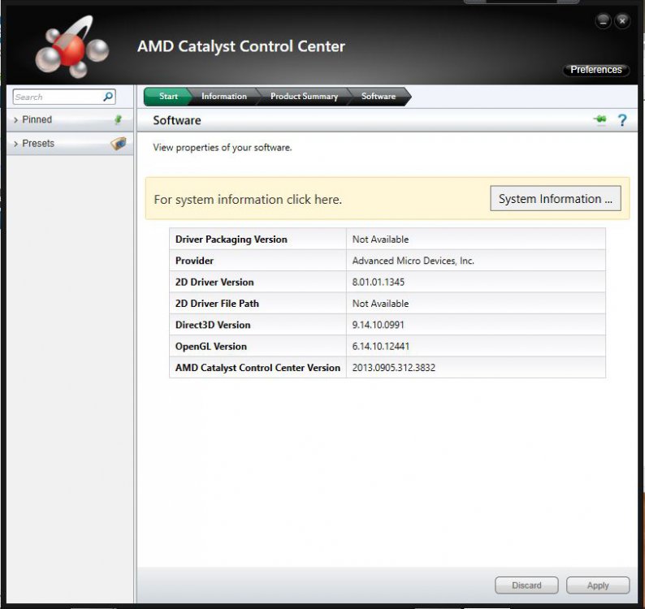
Task: Click inside the Search field
Action: (55, 97)
